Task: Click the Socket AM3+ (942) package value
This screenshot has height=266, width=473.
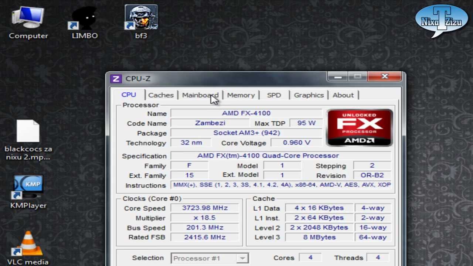Action: (246, 133)
